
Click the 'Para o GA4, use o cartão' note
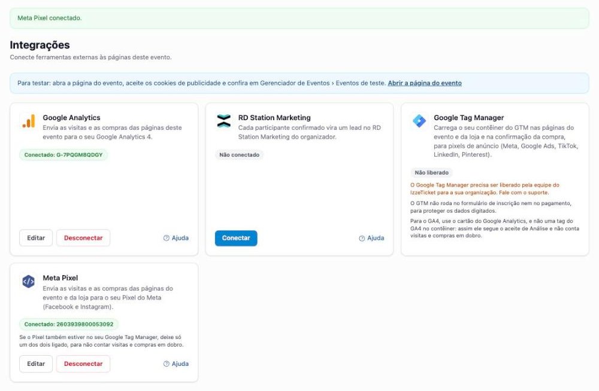(495, 228)
